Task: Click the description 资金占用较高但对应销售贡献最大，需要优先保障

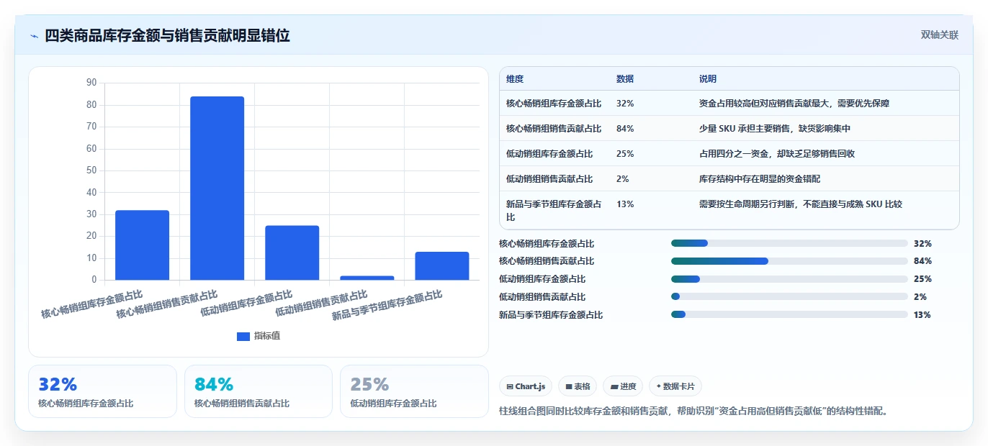Action: pos(794,104)
